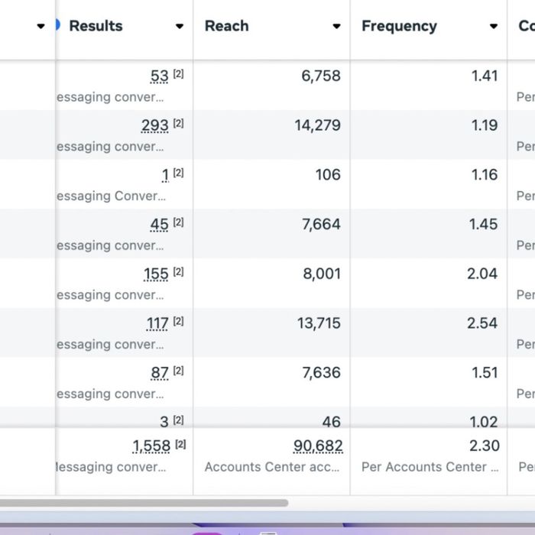Expand dropdown arrow left of Results column
The width and height of the screenshot is (535, 535).
click(41, 26)
